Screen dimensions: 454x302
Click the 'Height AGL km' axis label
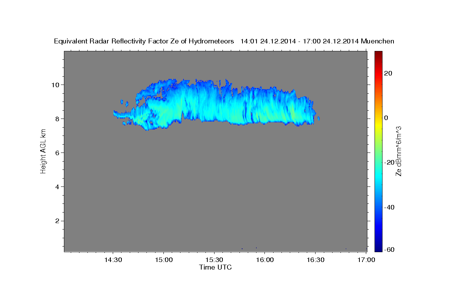(x=43, y=151)
